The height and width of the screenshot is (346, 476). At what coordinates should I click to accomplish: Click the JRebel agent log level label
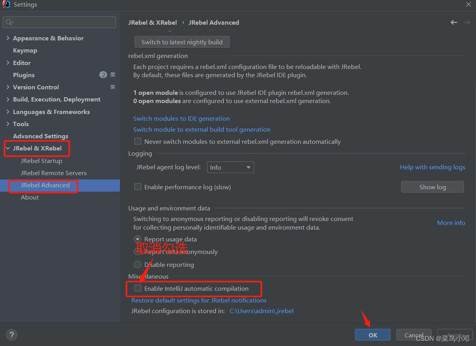(x=169, y=167)
